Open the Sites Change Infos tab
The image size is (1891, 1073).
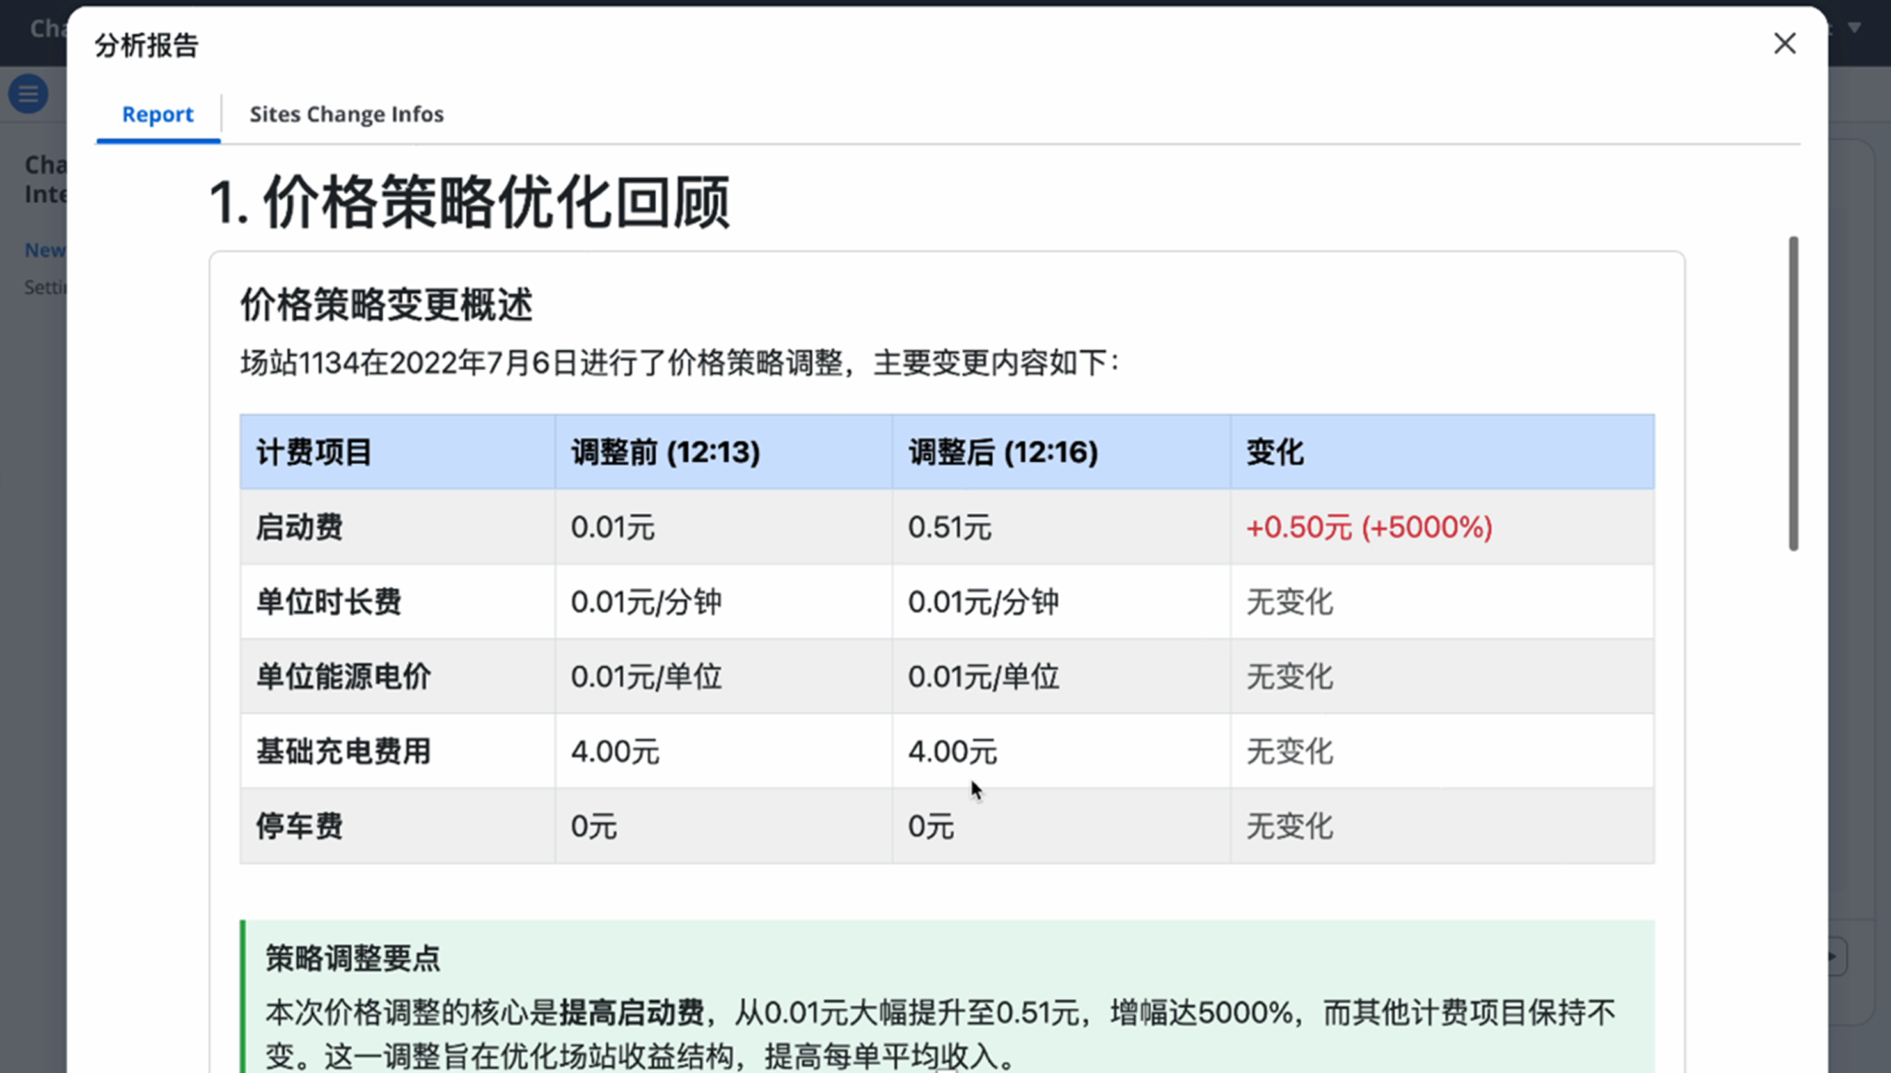347,114
